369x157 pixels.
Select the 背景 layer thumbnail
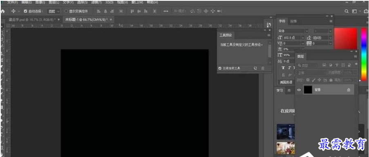click(308, 90)
